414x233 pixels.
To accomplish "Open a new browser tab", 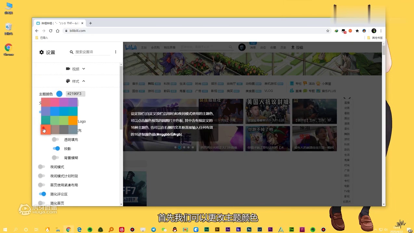I will [91, 23].
